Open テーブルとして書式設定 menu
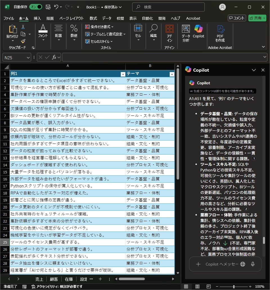This screenshot has width=270, height=290. pos(105,34)
